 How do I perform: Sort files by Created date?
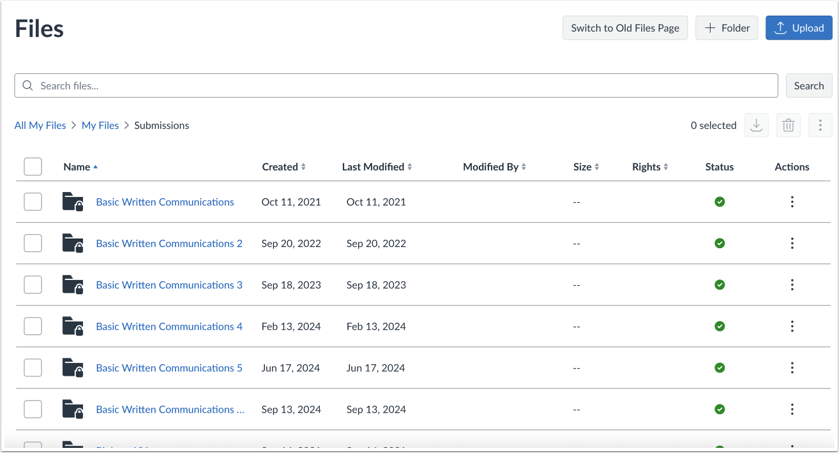(x=283, y=167)
